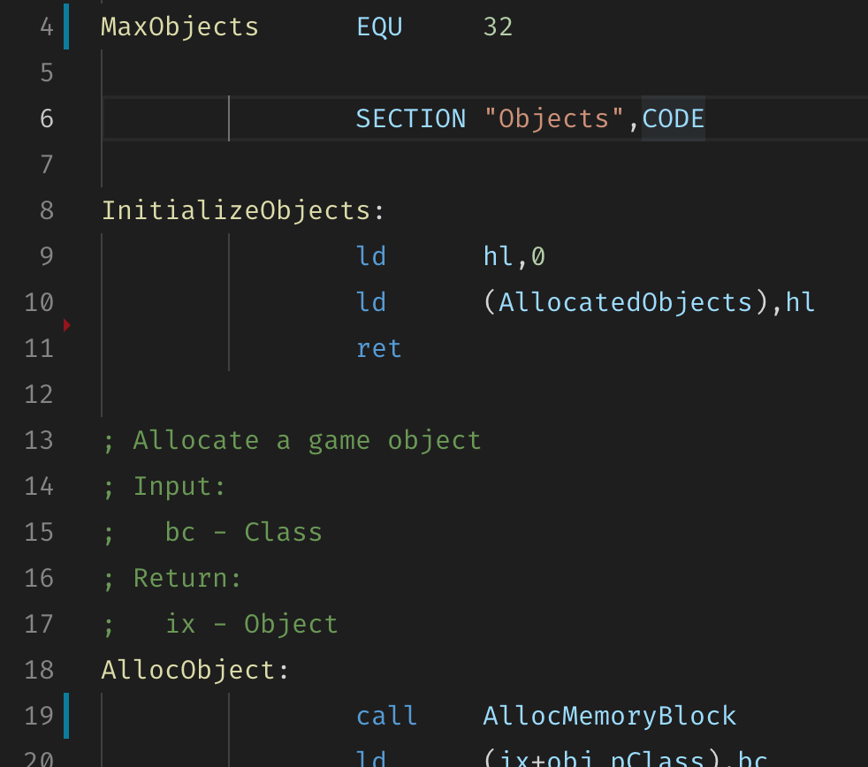Click the call instruction on line 19
Viewport: 868px width, 767px height.
click(386, 716)
